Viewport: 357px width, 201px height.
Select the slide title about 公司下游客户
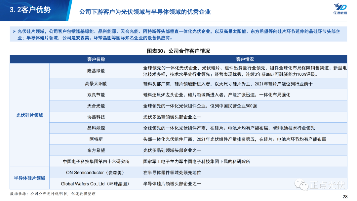pyautogui.click(x=145, y=12)
